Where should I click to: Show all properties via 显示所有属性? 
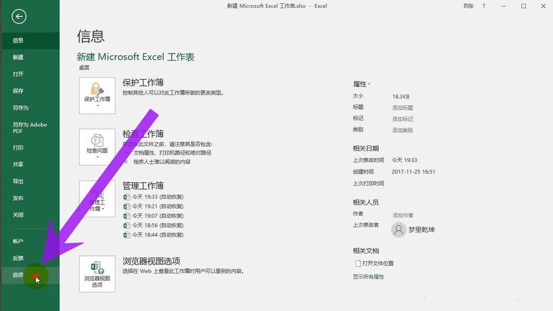[368, 277]
